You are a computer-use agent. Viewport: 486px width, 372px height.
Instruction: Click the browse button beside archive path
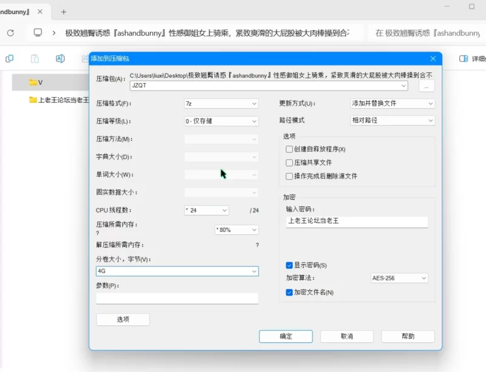426,86
